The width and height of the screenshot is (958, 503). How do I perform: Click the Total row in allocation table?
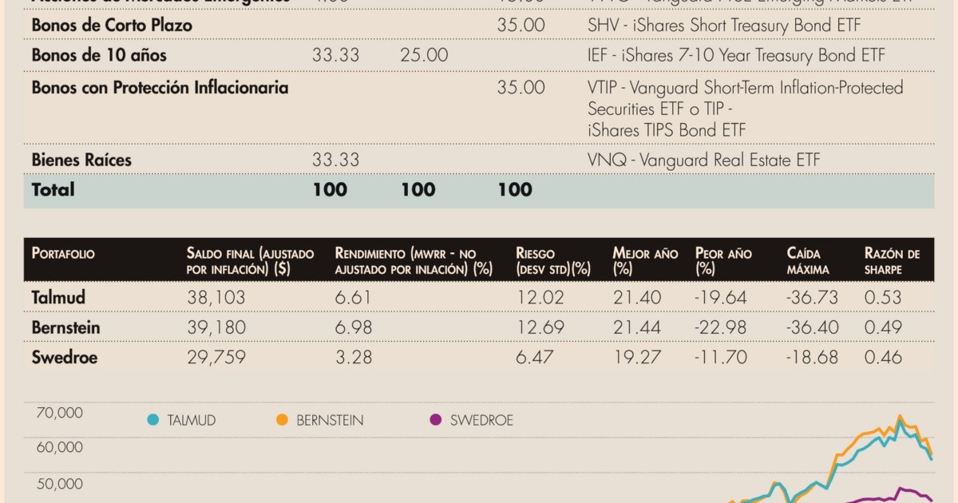(479, 190)
